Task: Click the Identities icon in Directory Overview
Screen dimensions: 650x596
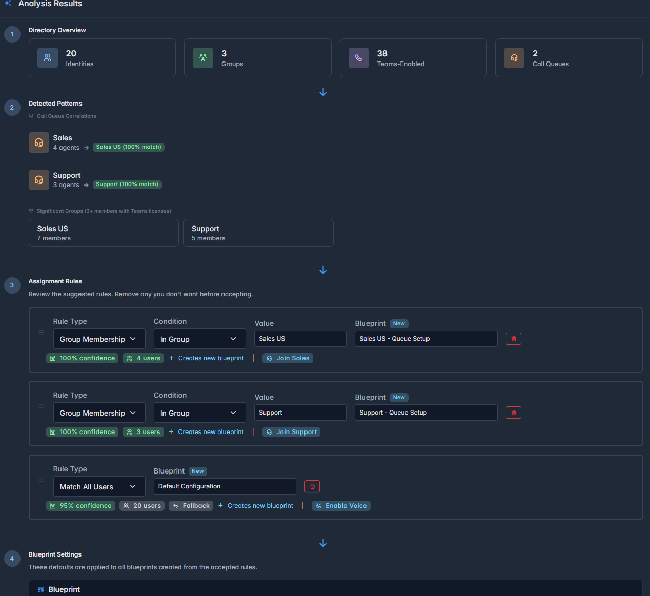Action: pos(47,58)
